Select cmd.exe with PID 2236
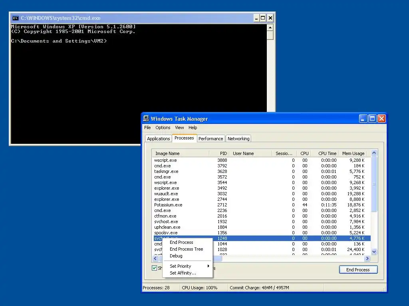The width and height of the screenshot is (409, 306). [x=261, y=210]
